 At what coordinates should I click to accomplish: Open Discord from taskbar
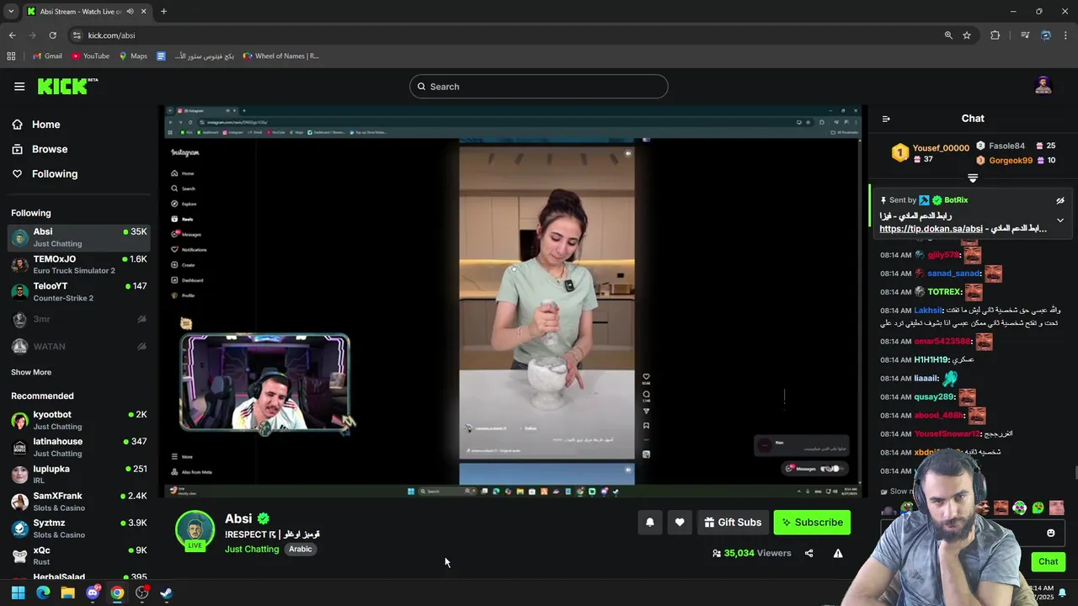click(93, 593)
